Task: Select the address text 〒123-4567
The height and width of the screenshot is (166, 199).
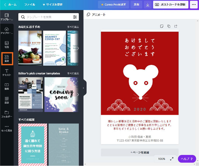Action: coord(140,141)
